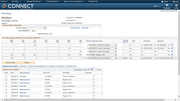The image size is (180, 101).
Task: Click the Home house icon
Action: click(162, 2)
